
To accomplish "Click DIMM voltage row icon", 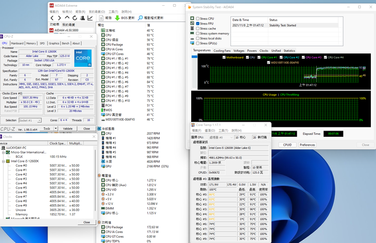I will 103,209.
